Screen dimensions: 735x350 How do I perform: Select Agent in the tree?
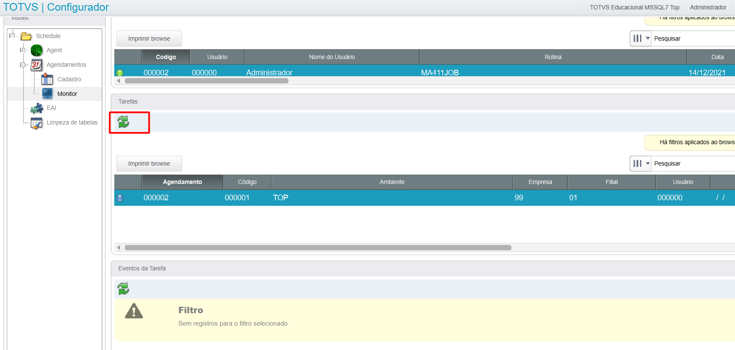54,50
